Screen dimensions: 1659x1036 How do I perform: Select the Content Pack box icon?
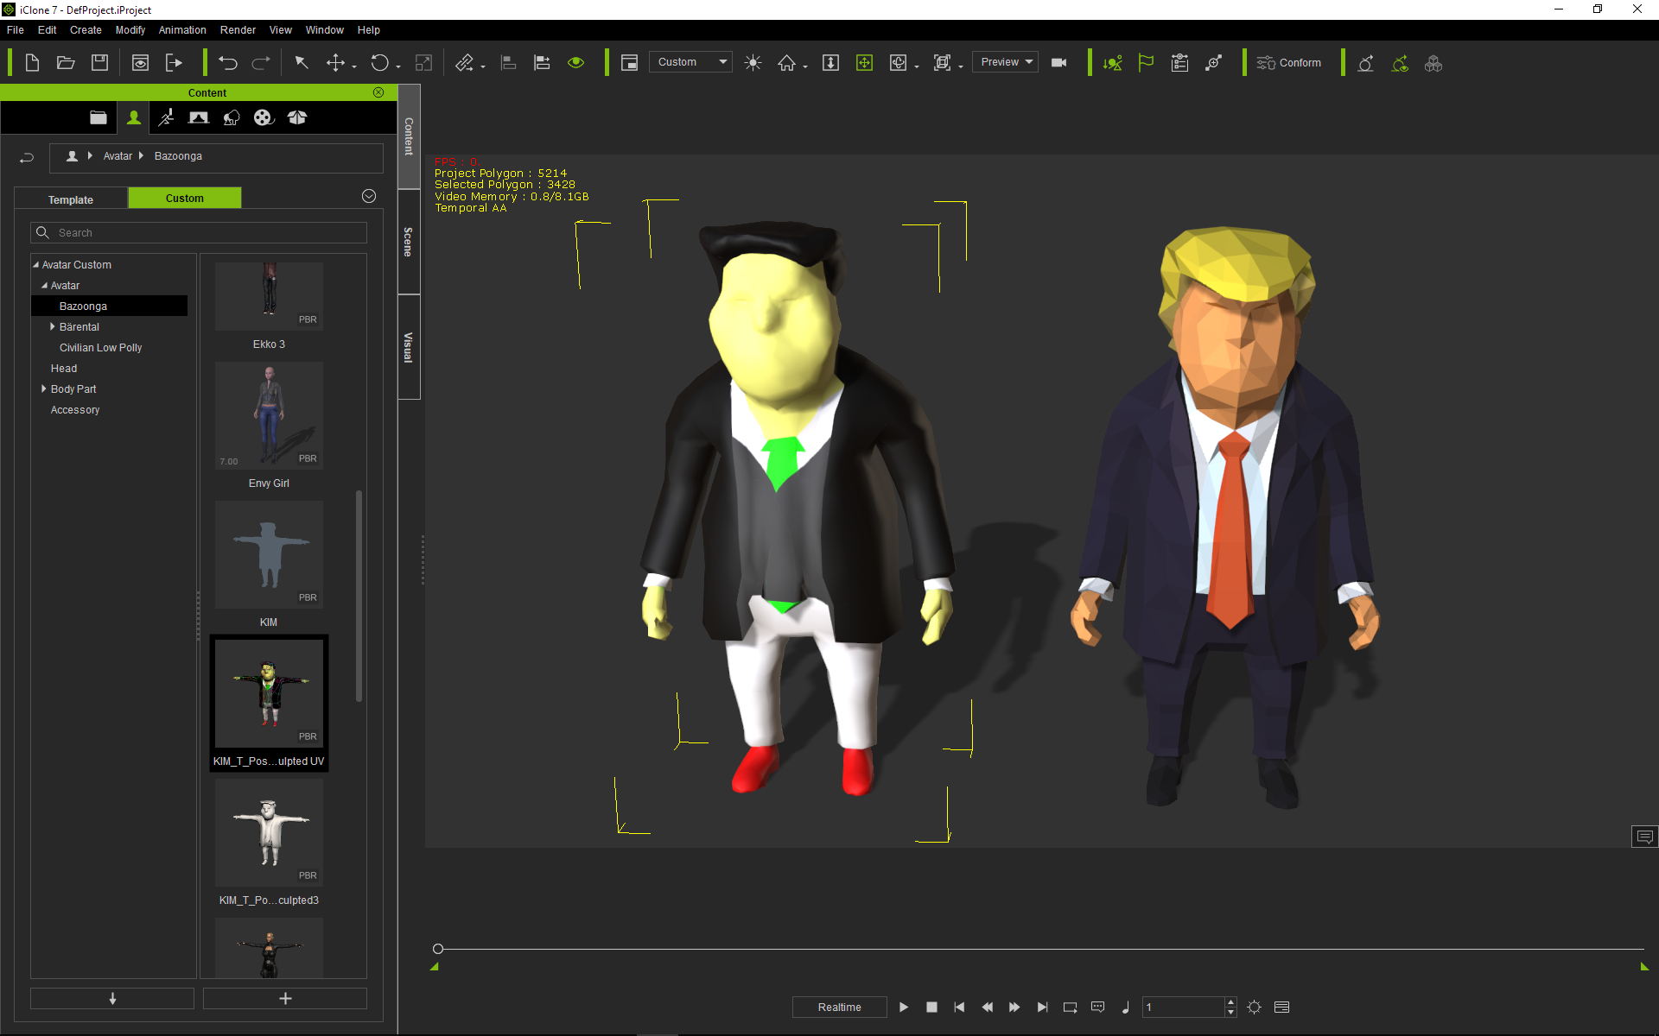[297, 117]
